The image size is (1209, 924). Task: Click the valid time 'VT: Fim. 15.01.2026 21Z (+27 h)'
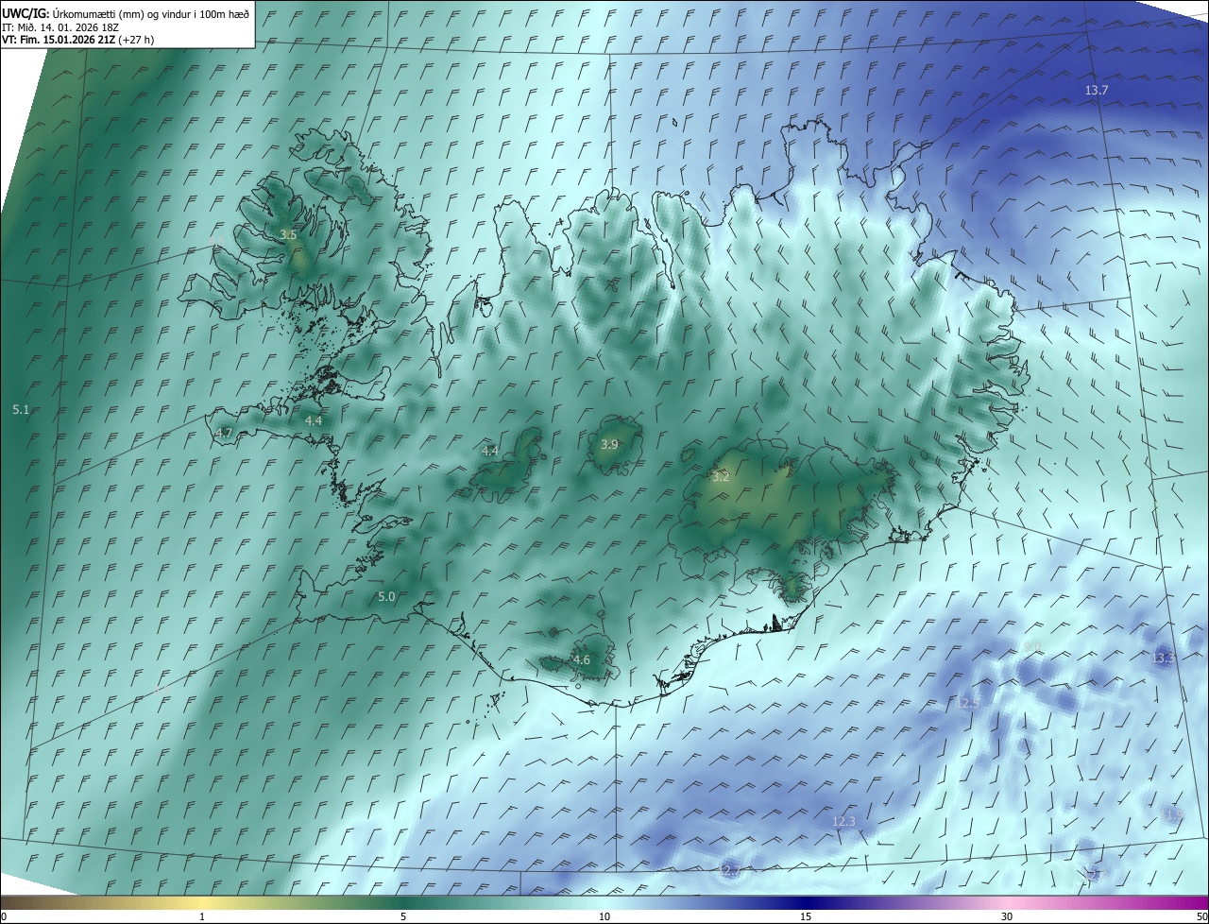[x=77, y=40]
